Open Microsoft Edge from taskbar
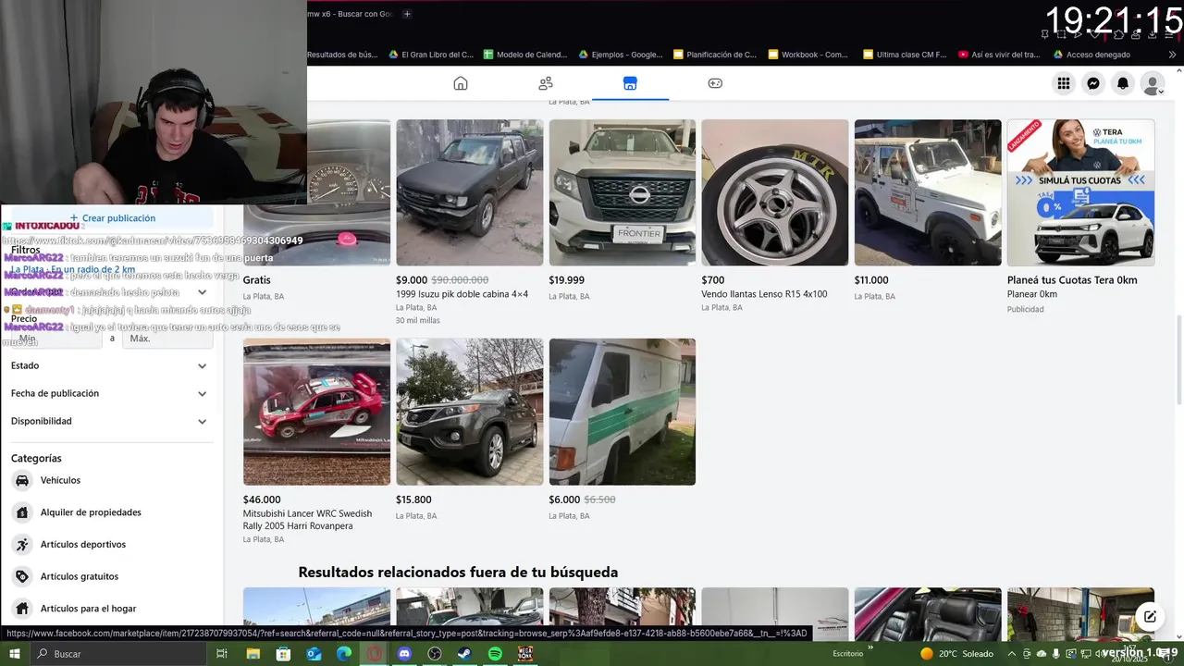Viewport: 1184px width, 666px height. coord(344,654)
